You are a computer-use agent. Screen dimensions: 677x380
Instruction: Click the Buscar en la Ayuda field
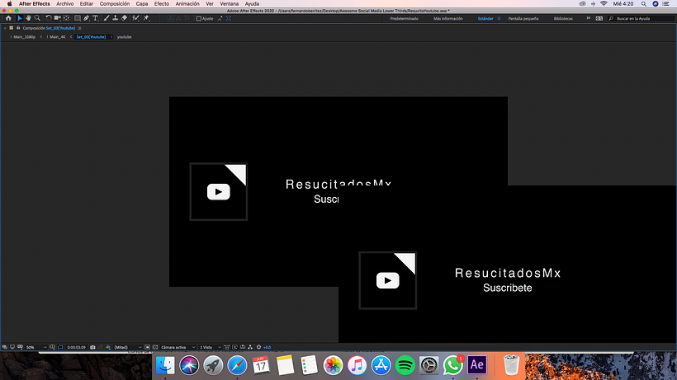coord(641,18)
